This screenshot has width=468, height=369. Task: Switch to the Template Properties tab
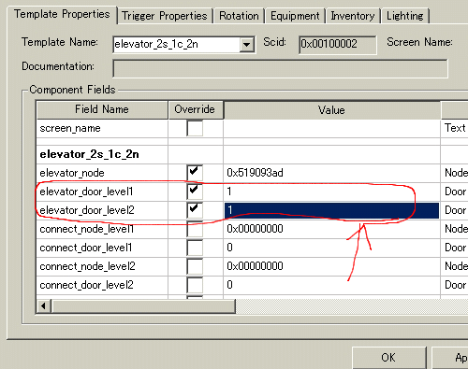[x=62, y=14]
